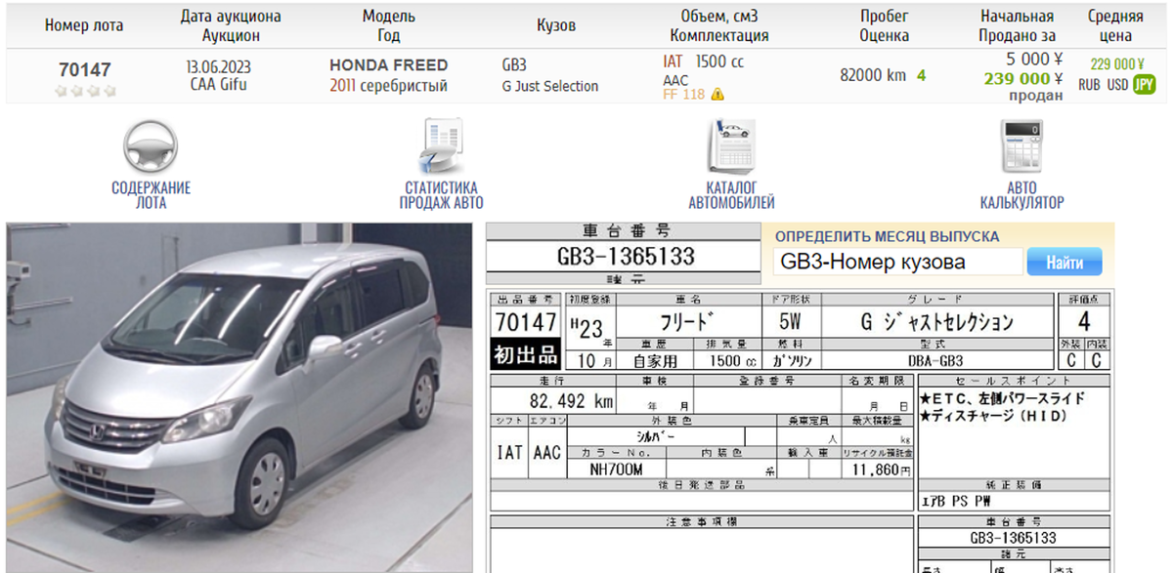
Task: Click the CAA Gifu auction name
Action: 219,84
